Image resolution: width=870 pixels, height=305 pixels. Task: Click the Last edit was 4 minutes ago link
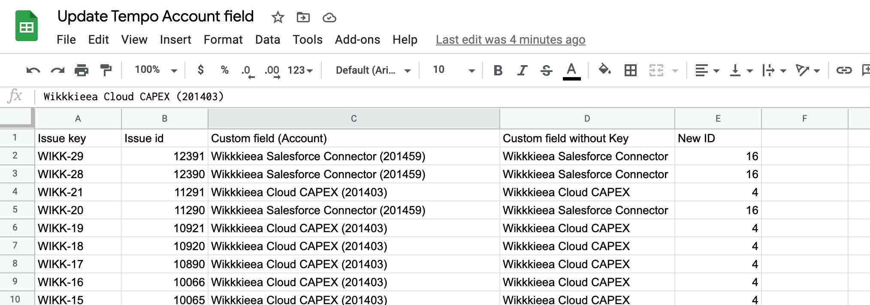(x=510, y=39)
